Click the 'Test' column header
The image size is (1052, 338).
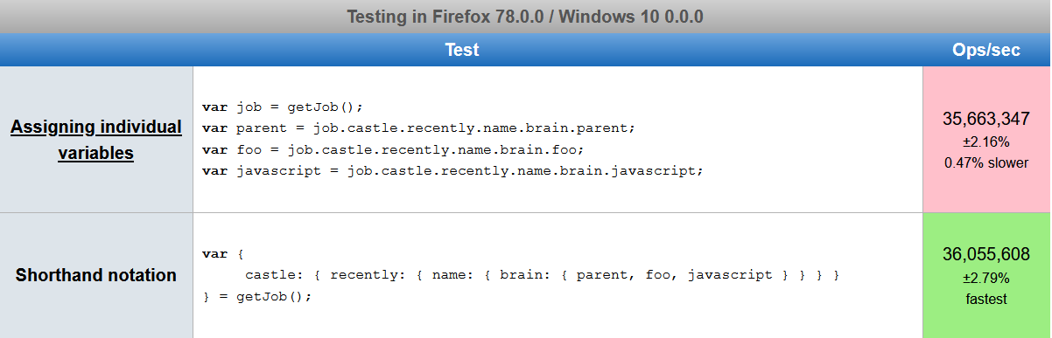pyautogui.click(x=461, y=50)
